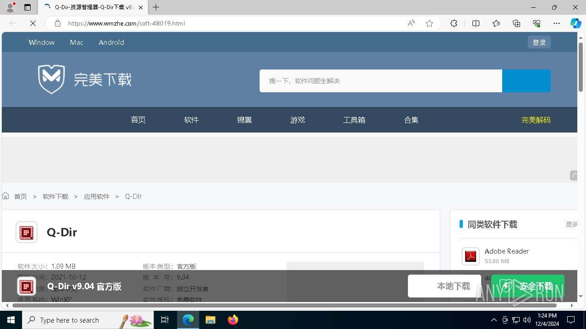Open 完美解码 link in navigation
Screen dimensions: 586x329
click(536, 120)
